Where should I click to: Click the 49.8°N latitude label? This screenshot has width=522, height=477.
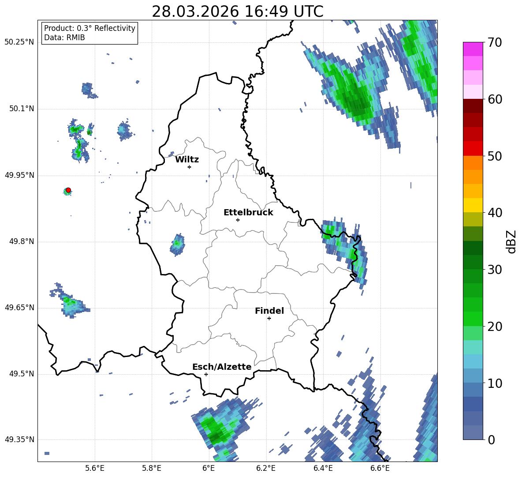(x=22, y=241)
